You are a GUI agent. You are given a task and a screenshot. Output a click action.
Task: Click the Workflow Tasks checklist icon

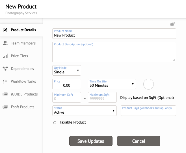tap(5, 81)
